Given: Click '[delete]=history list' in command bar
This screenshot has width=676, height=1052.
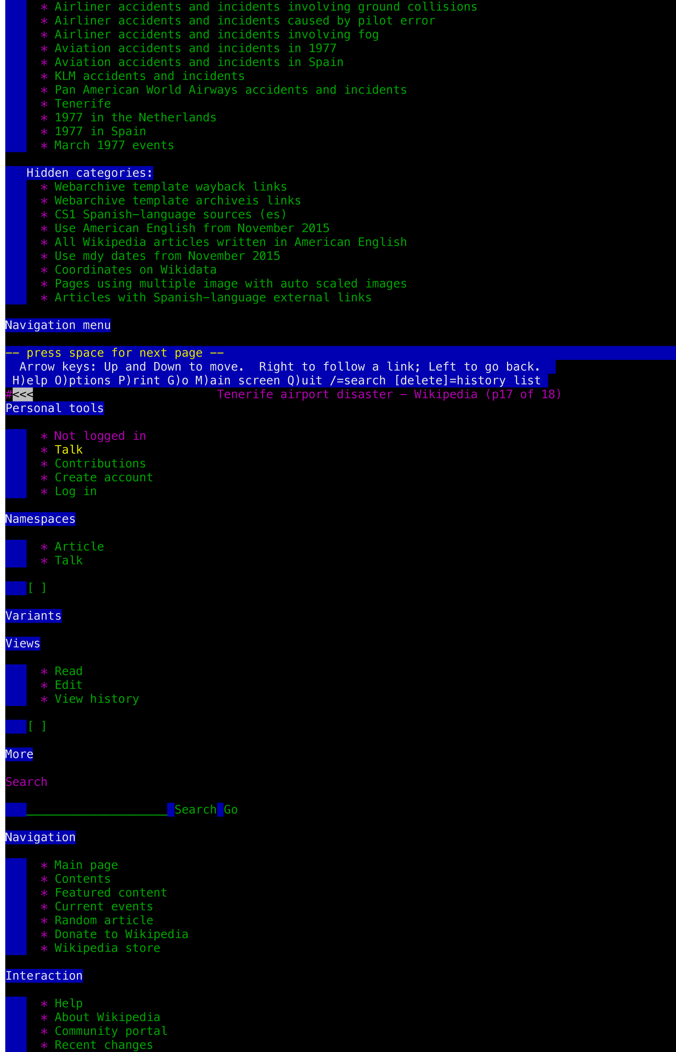Looking at the screenshot, I should point(467,381).
